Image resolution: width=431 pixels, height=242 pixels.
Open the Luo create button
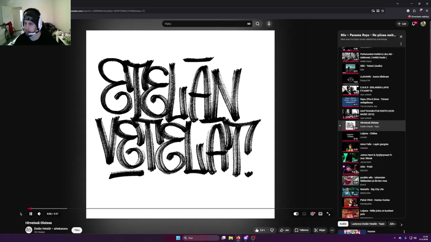coord(402,24)
